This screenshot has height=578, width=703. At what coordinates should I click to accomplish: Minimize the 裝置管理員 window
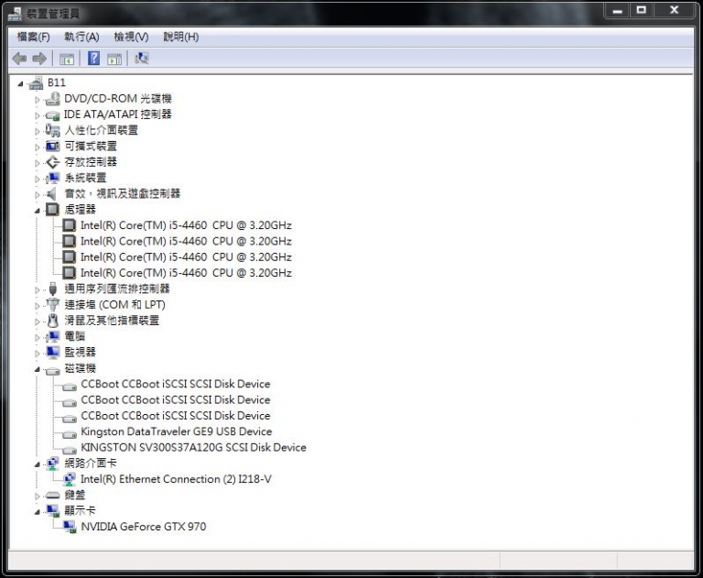(x=617, y=10)
